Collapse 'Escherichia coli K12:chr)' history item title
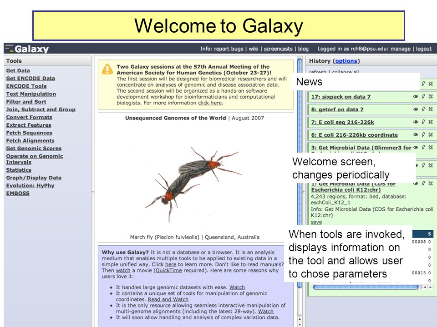 [346, 190]
